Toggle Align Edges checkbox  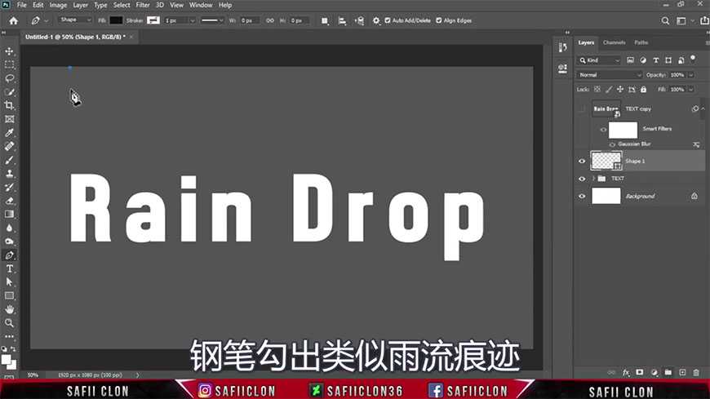(439, 20)
